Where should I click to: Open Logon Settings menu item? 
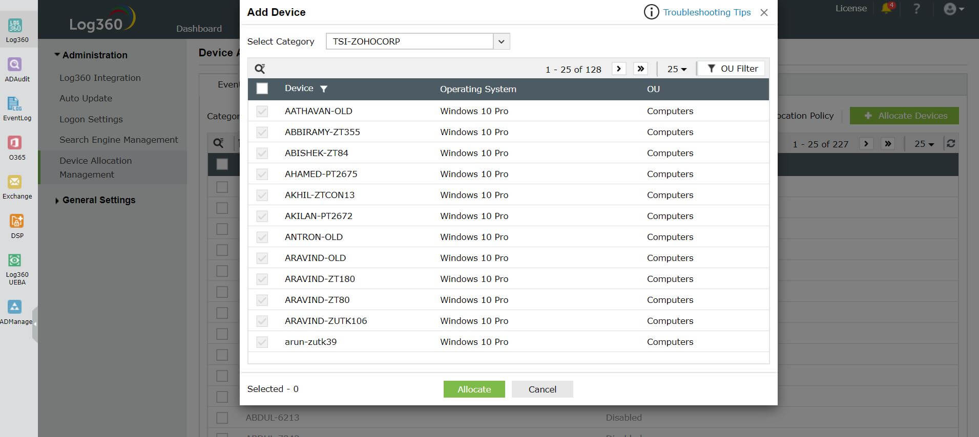[91, 119]
